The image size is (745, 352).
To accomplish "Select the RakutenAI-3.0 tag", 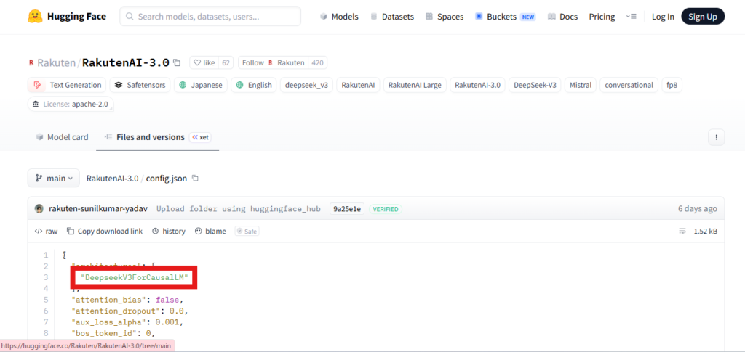I will [x=477, y=85].
